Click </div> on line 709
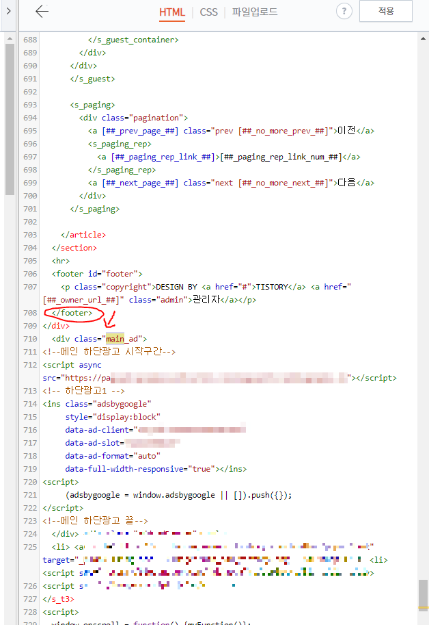The width and height of the screenshot is (429, 625). 56,326
